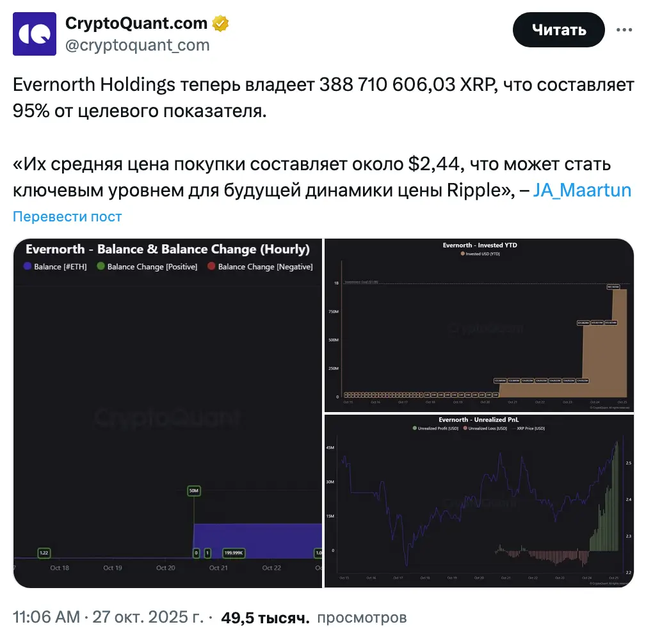
Task: Click red Balance Change [Negative] legend dot
Action: (211, 267)
